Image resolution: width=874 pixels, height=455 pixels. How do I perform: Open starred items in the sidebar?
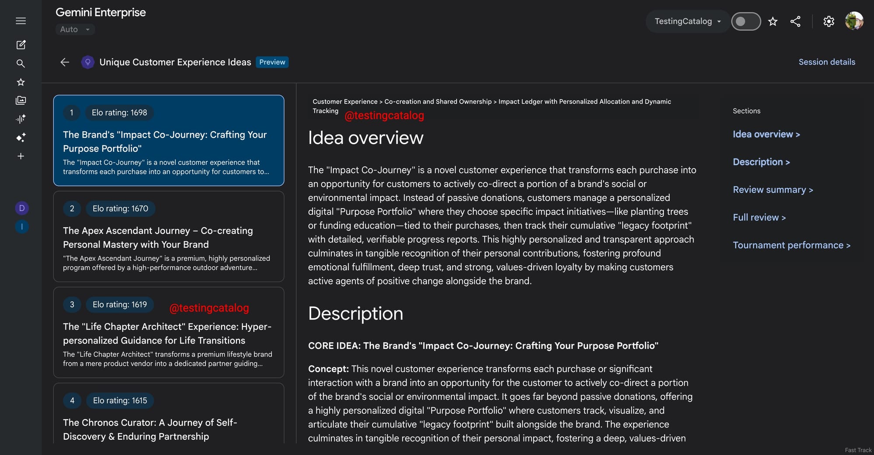tap(21, 82)
